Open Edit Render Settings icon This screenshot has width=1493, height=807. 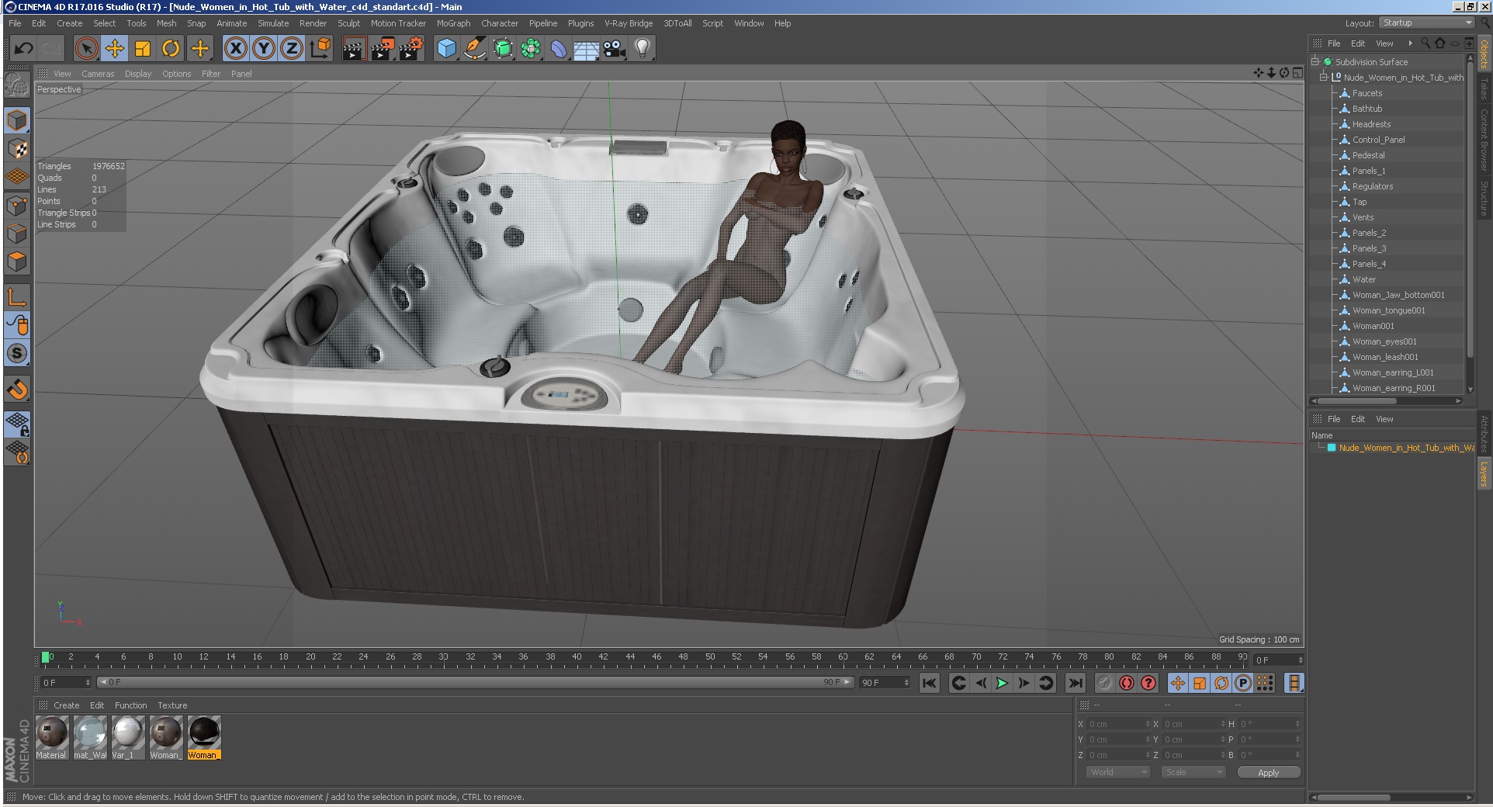coord(410,49)
